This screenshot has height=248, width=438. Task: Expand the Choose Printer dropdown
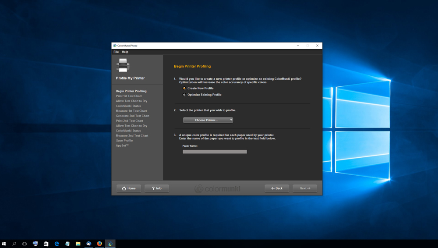(208, 120)
